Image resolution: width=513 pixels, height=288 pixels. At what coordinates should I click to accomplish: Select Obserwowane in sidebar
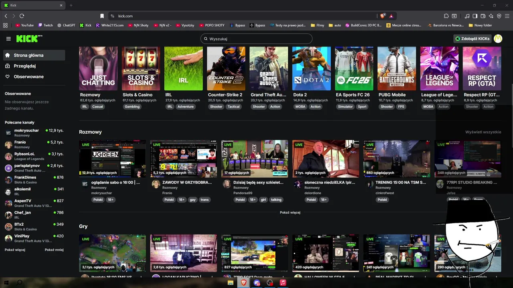click(x=34, y=76)
